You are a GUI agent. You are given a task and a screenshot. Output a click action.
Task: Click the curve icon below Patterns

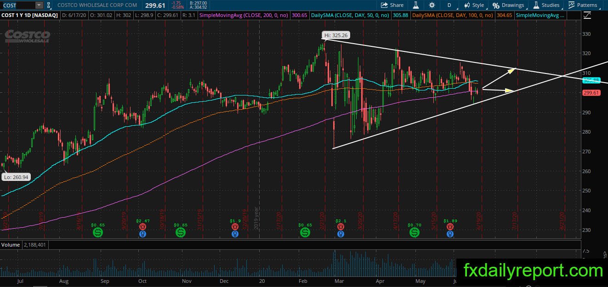(x=587, y=15)
